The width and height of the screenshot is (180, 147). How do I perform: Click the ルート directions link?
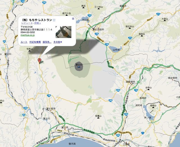click(x=24, y=42)
